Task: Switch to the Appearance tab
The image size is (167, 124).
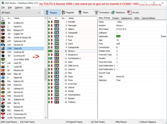Action: point(127,18)
